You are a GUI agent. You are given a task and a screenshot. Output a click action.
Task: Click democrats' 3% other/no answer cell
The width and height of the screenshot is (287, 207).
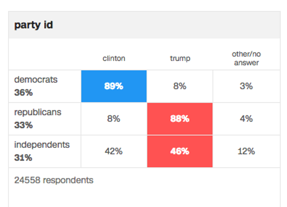(x=246, y=86)
